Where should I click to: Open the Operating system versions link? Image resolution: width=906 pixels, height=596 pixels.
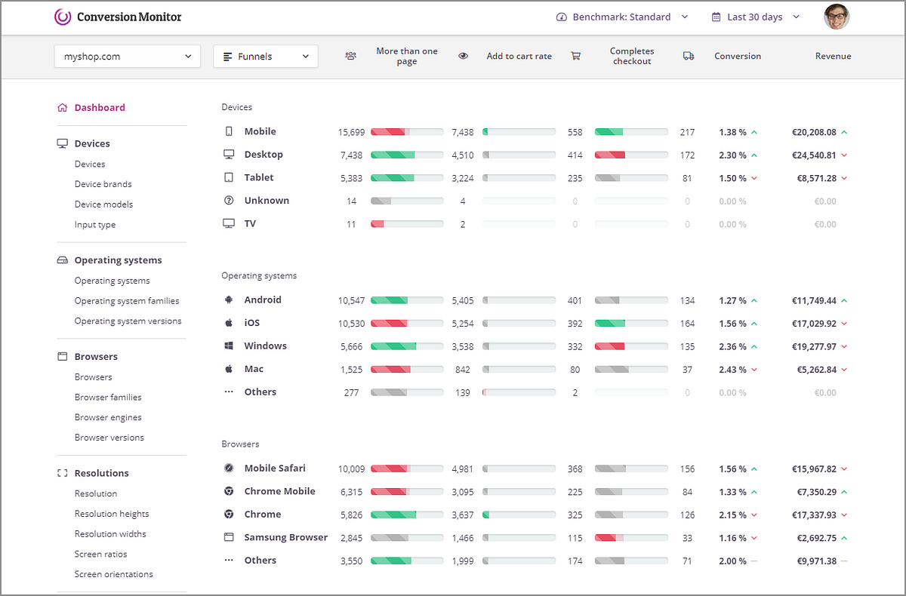coord(128,320)
